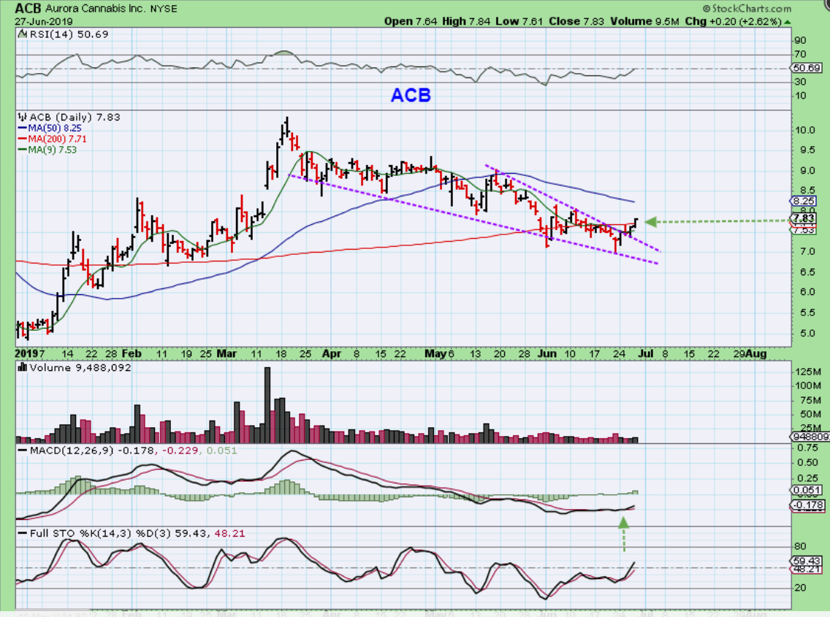The height and width of the screenshot is (617, 830).
Task: Click the bar icon beside Volume 9,488,092
Action: pos(22,367)
